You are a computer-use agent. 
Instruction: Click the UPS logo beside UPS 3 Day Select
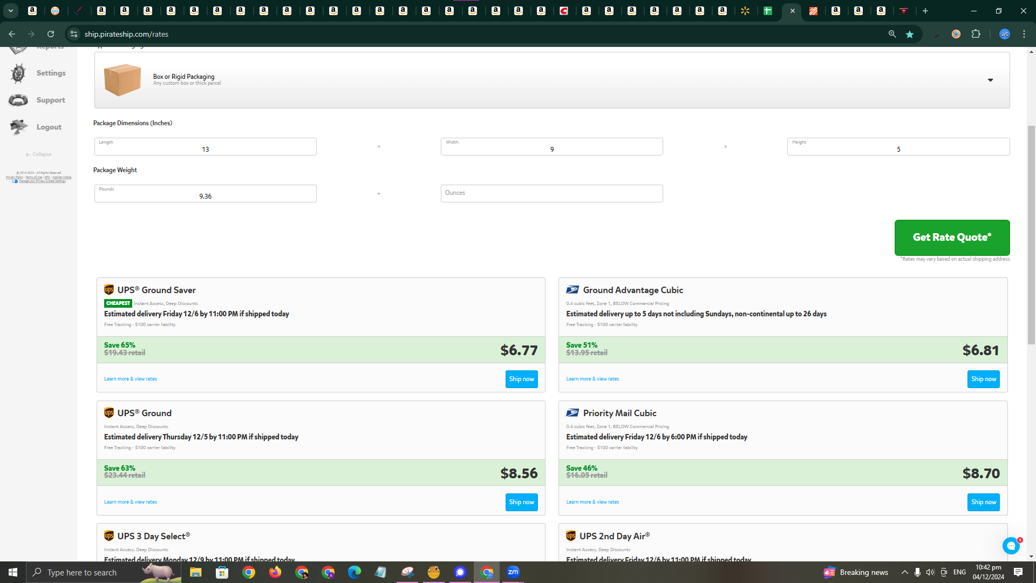(109, 536)
